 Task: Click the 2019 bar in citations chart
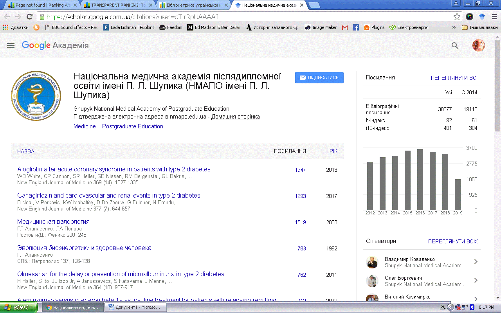click(458, 194)
